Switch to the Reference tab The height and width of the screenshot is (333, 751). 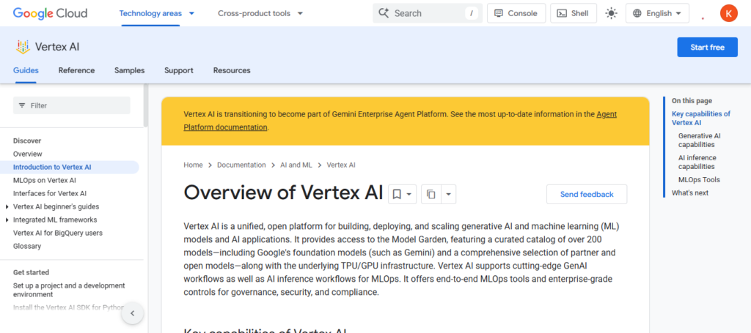pos(76,70)
